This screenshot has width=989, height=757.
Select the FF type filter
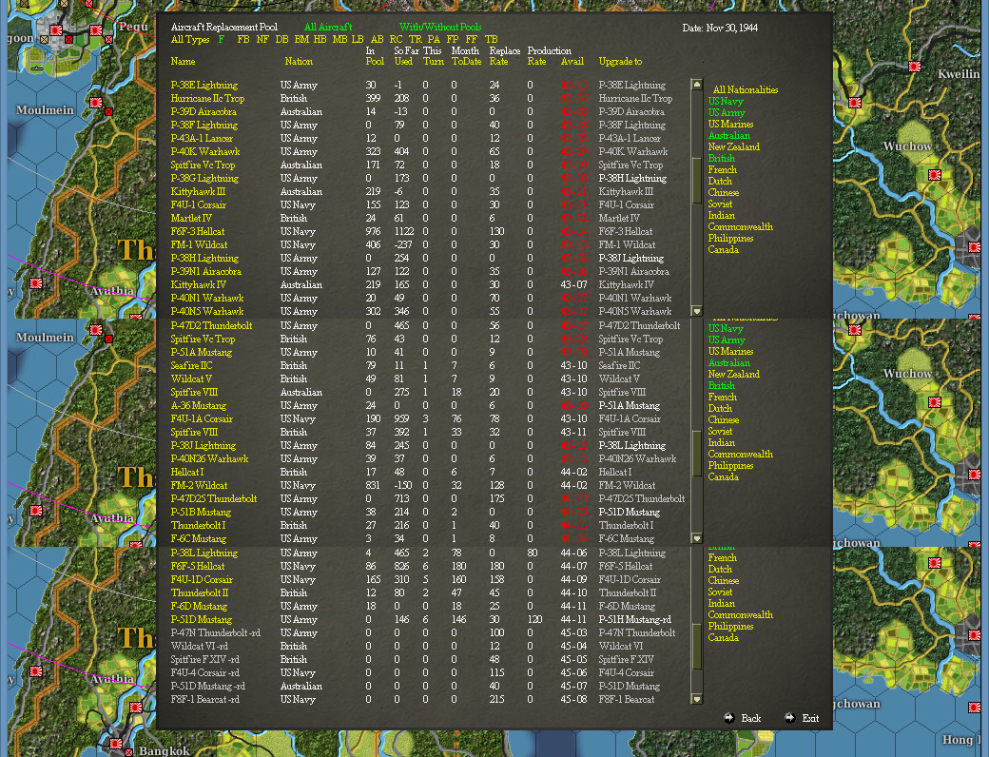pos(471,39)
